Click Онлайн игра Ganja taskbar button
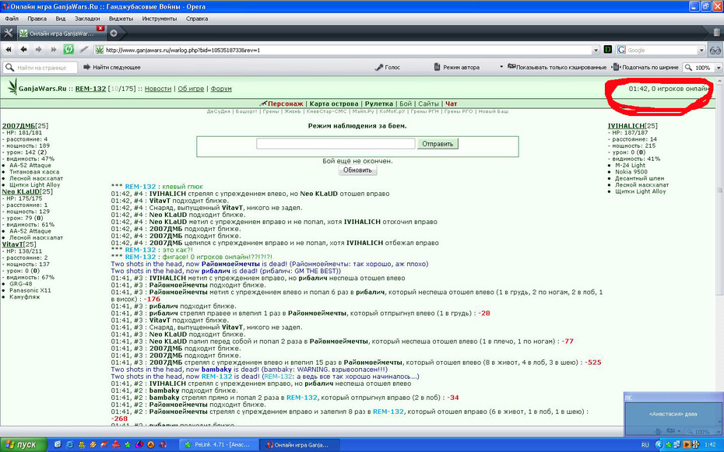Viewport: 724px width, 452px height. coord(299,445)
